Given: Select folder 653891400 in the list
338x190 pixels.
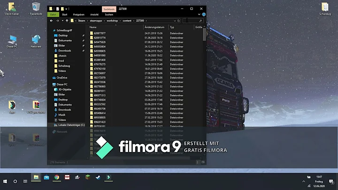Looking at the screenshot, I should pos(100,60).
